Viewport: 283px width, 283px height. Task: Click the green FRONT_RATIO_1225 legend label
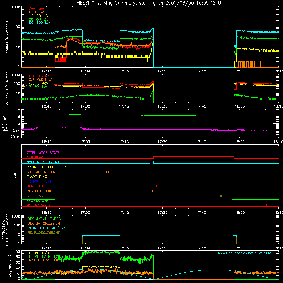click(46, 256)
